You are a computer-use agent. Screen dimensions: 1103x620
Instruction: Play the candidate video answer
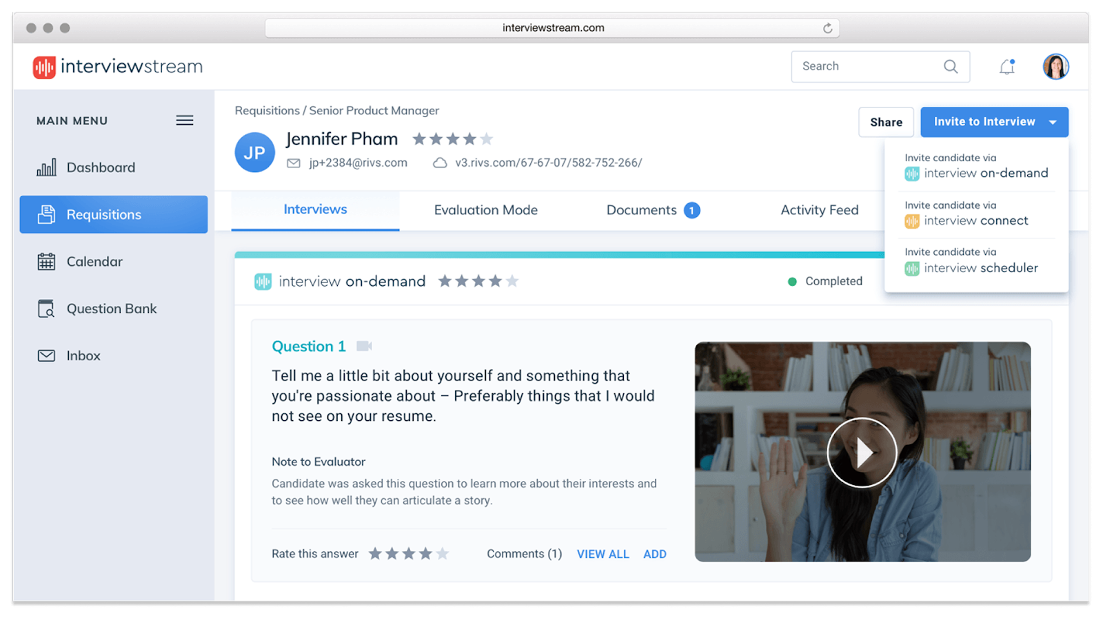pyautogui.click(x=862, y=453)
